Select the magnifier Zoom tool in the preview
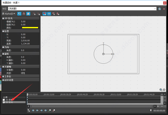 161,90
